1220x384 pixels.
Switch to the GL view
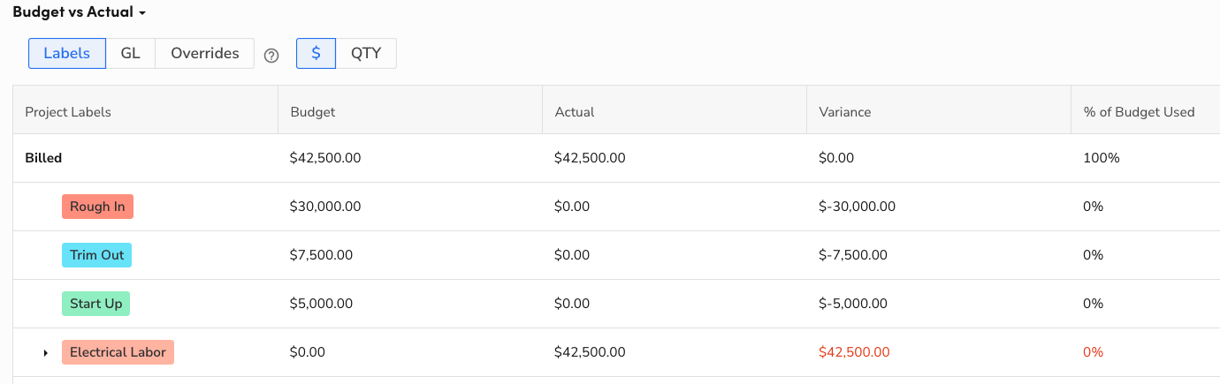pyautogui.click(x=130, y=53)
